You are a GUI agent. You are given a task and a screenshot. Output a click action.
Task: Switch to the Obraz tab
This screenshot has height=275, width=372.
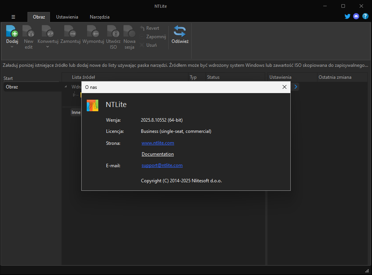39,17
